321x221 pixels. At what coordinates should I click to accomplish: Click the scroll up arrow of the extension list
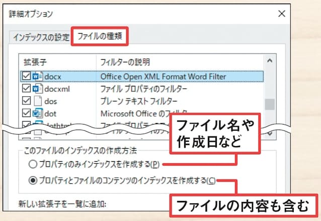[270, 61]
